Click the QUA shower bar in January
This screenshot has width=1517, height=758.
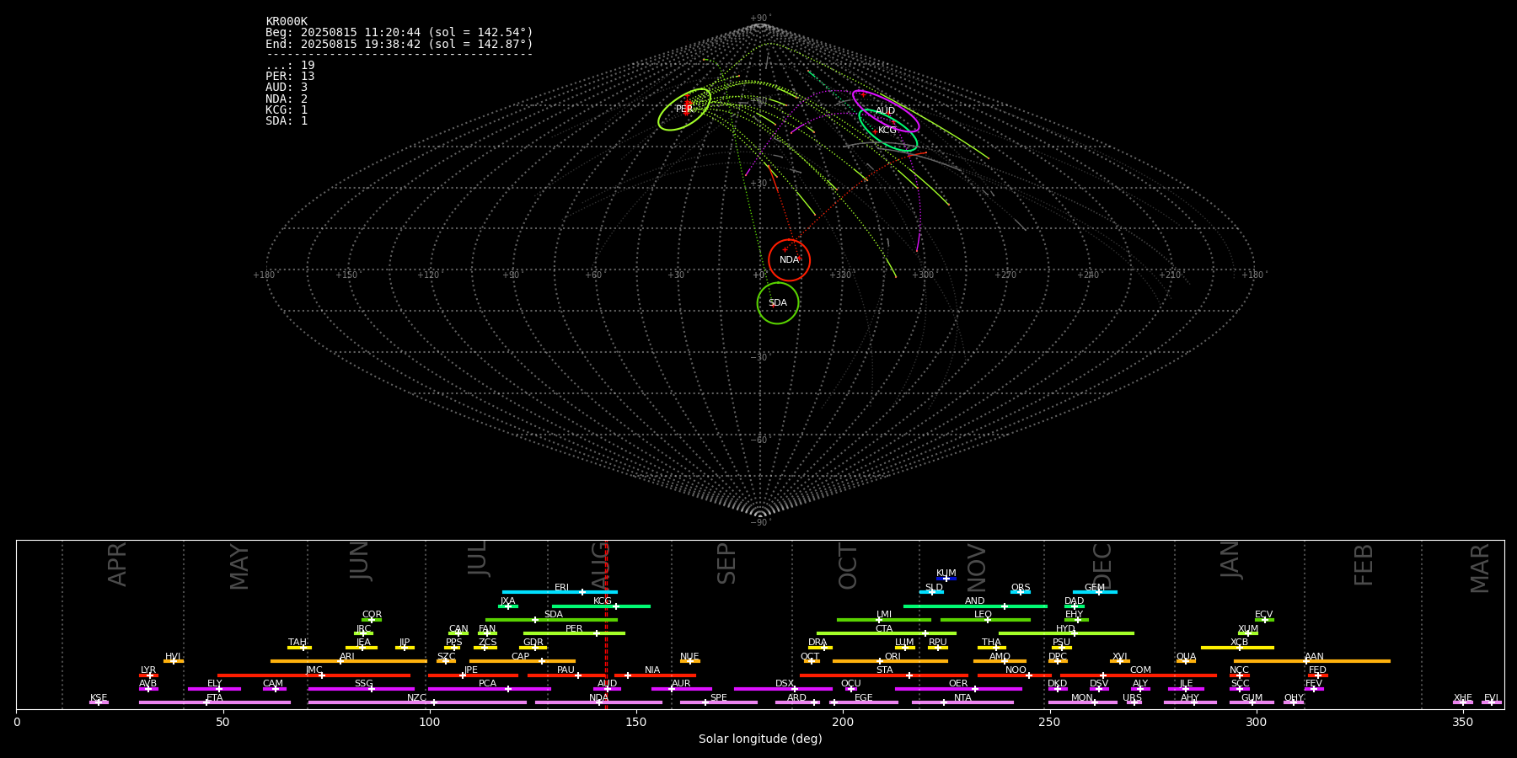[x=1186, y=661]
